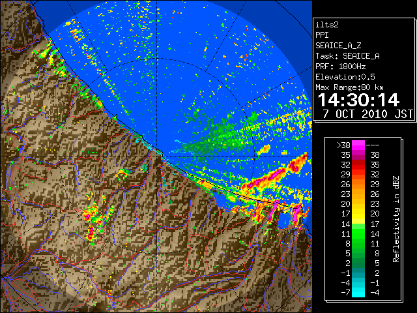Click the cyan bottom legend swatch
The image size is (417, 313).
[x=358, y=292]
